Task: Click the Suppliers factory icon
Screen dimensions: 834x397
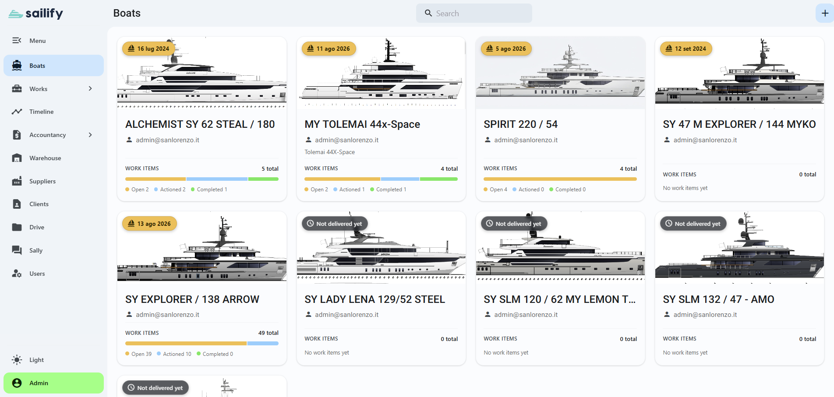Action: point(17,181)
